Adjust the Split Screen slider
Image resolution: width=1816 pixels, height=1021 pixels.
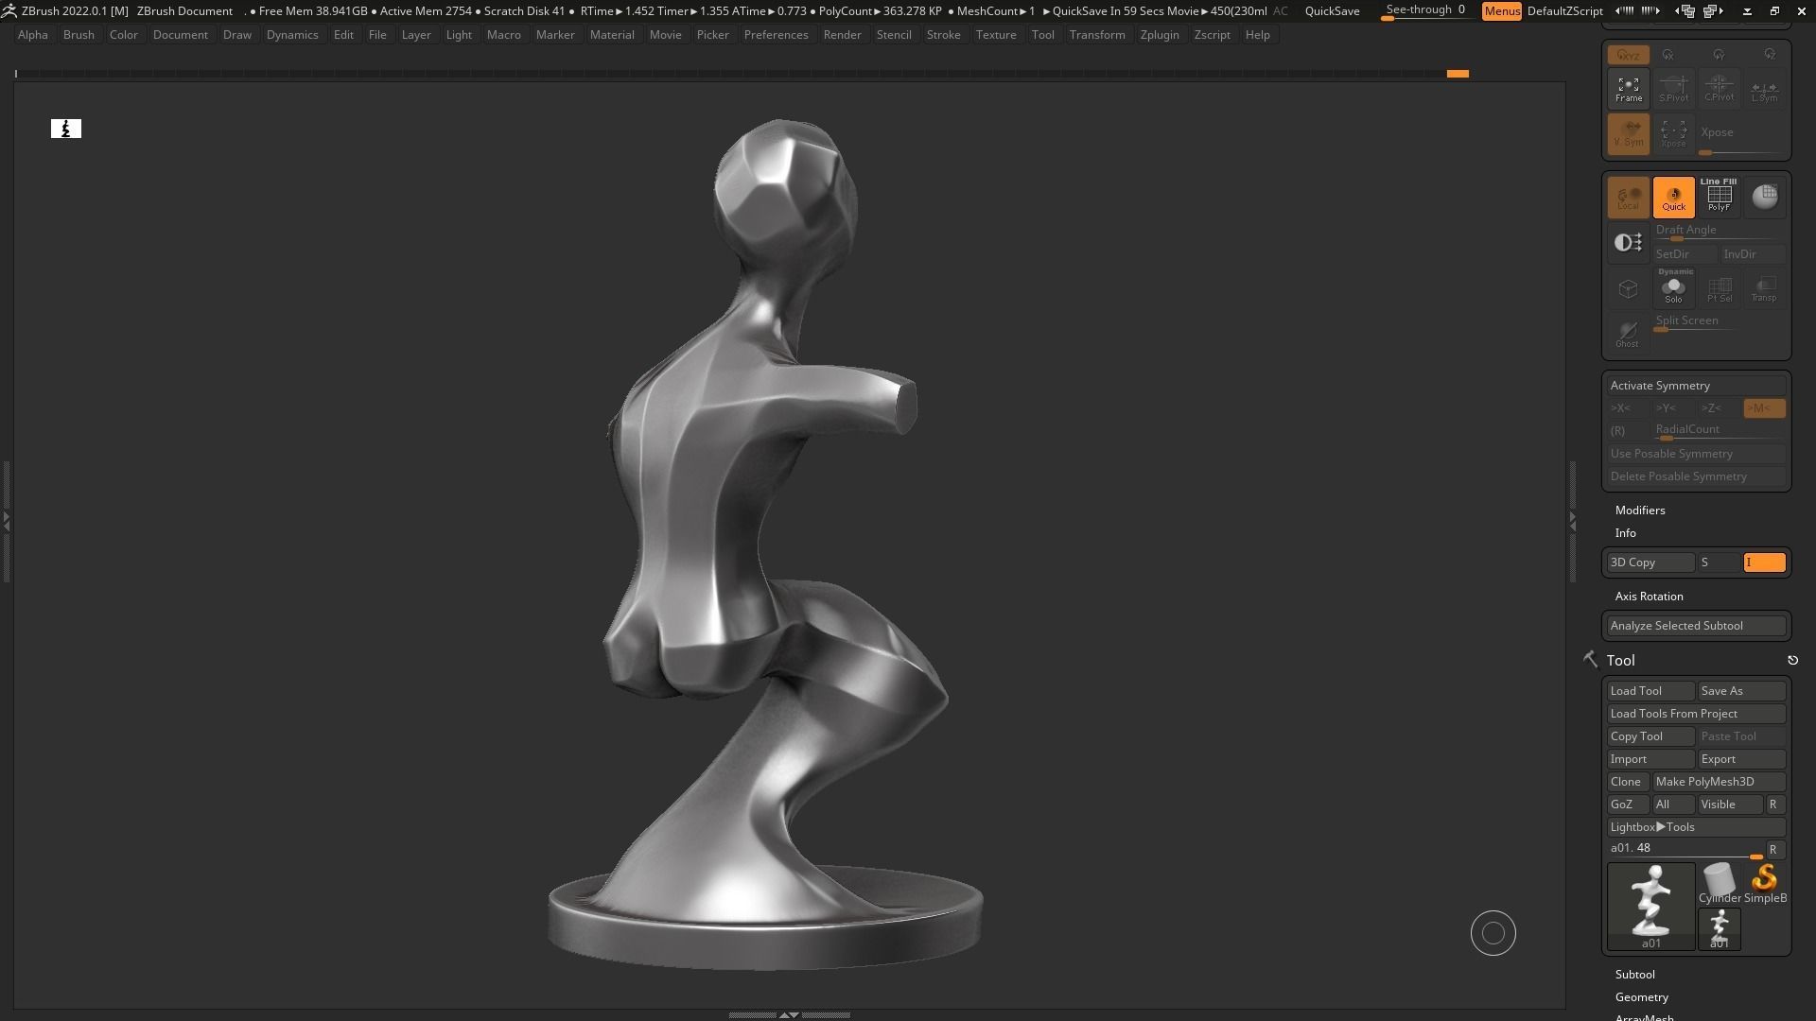pos(1696,322)
